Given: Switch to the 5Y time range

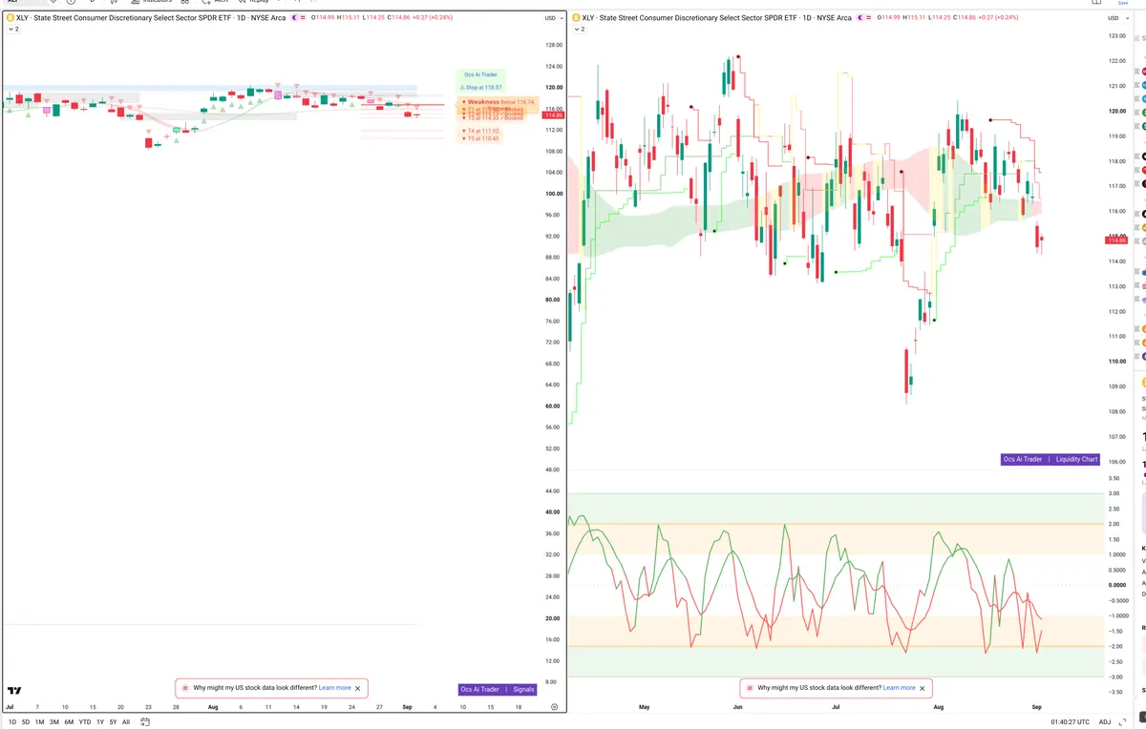Looking at the screenshot, I should 113,722.
